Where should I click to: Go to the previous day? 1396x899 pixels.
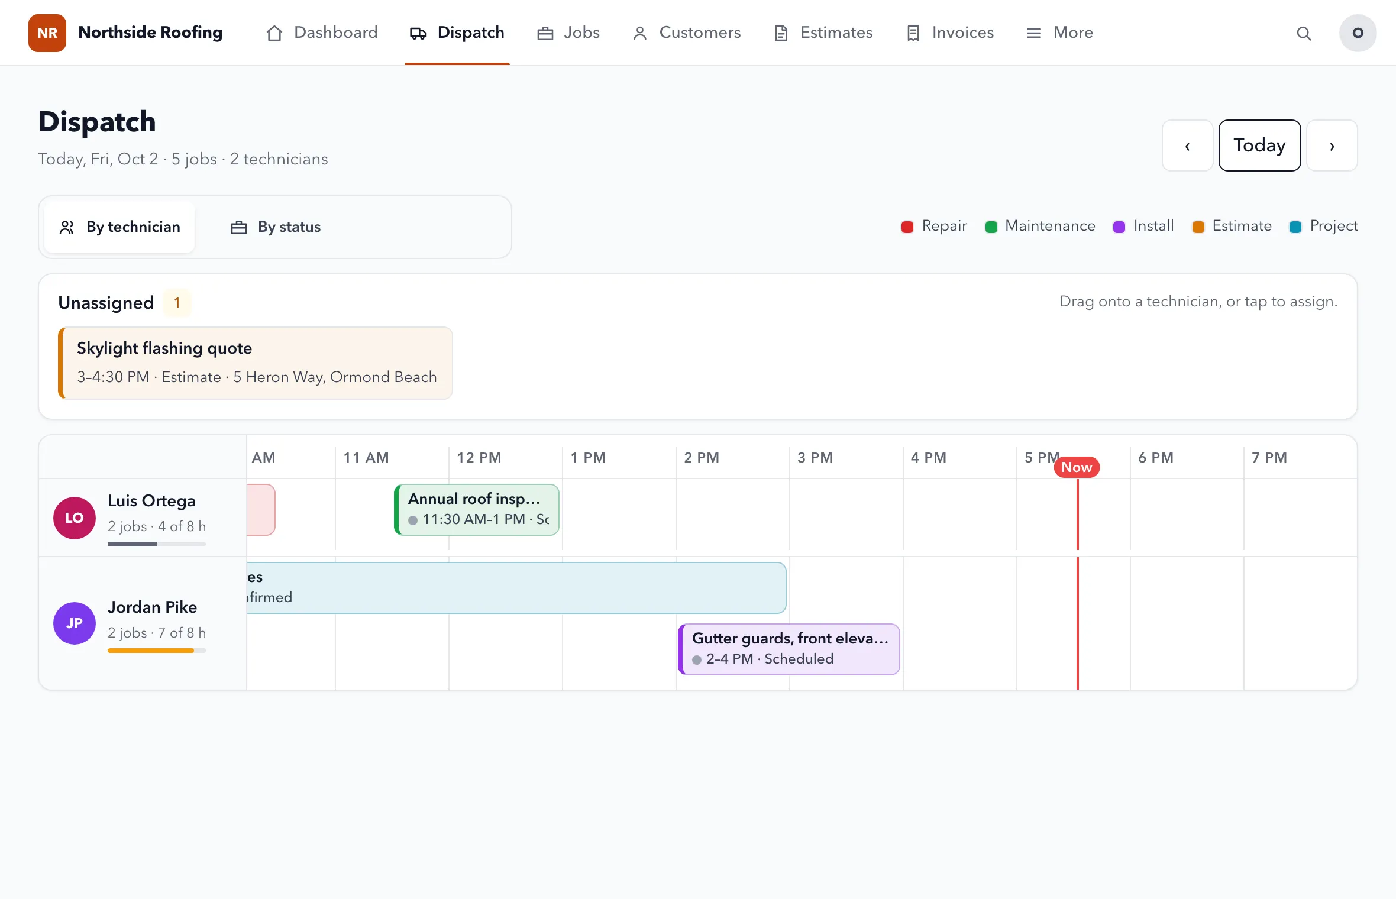coord(1187,145)
